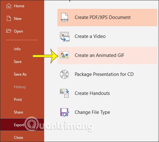Click the Create a Video filmstrip icon
This screenshot has height=142, width=159.
coord(65,37)
